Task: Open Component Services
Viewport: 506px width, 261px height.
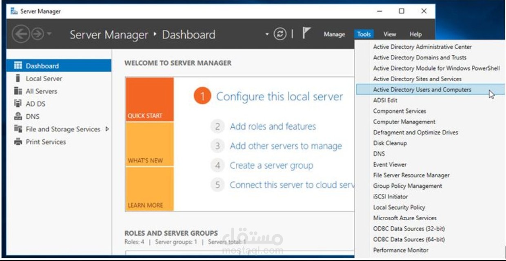Action: (x=399, y=111)
